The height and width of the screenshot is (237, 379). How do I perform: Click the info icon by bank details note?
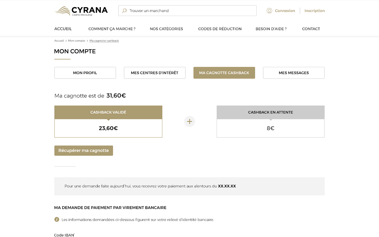coord(57,220)
